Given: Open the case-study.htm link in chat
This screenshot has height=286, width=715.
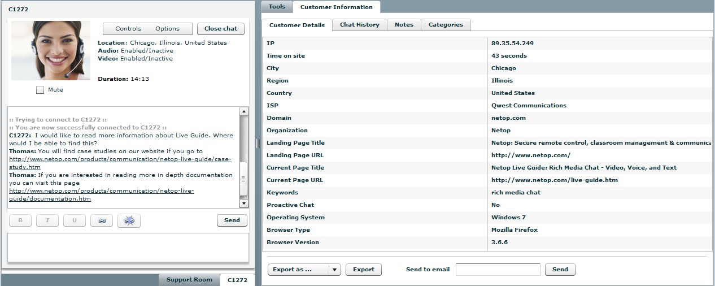Looking at the screenshot, I should [120, 163].
